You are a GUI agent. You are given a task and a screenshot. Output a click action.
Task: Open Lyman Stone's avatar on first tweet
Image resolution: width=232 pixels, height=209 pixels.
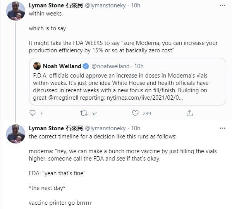click(x=15, y=11)
